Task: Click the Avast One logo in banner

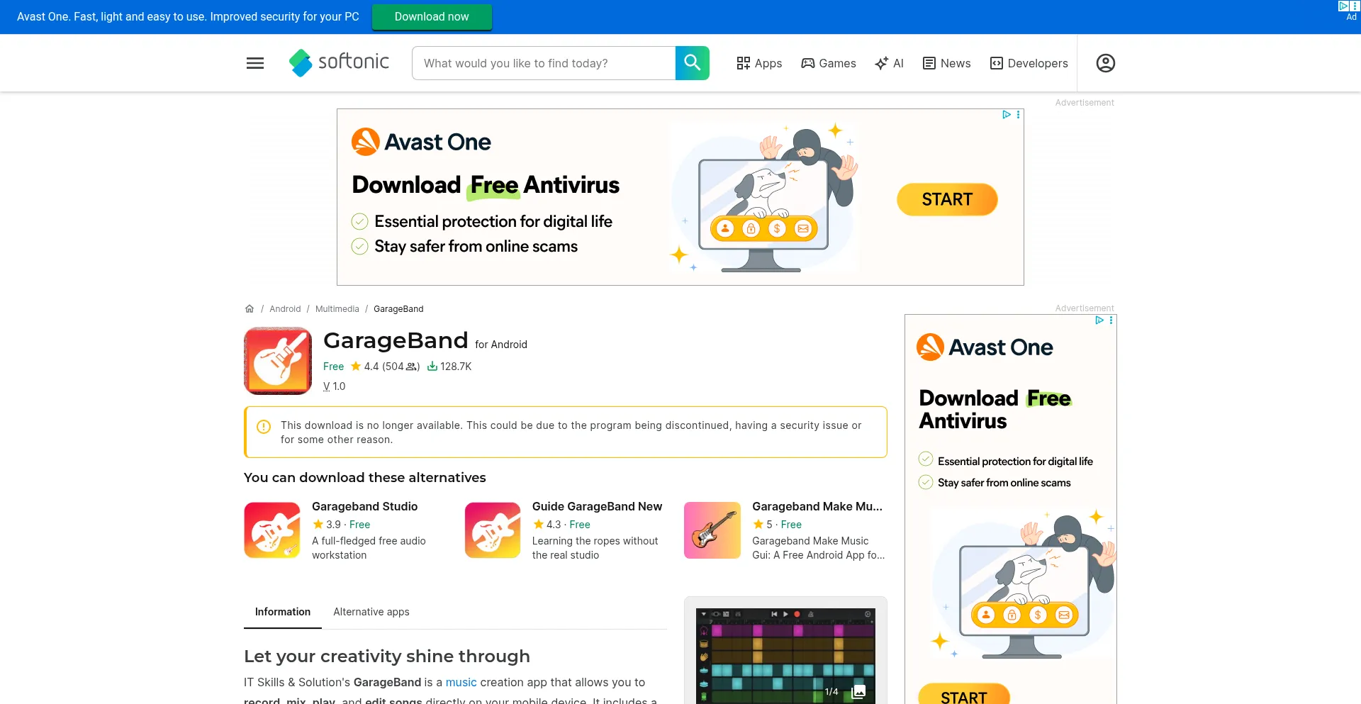Action: click(421, 142)
